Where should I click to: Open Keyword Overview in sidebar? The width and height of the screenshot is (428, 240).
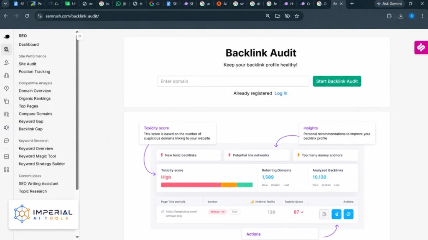36,149
